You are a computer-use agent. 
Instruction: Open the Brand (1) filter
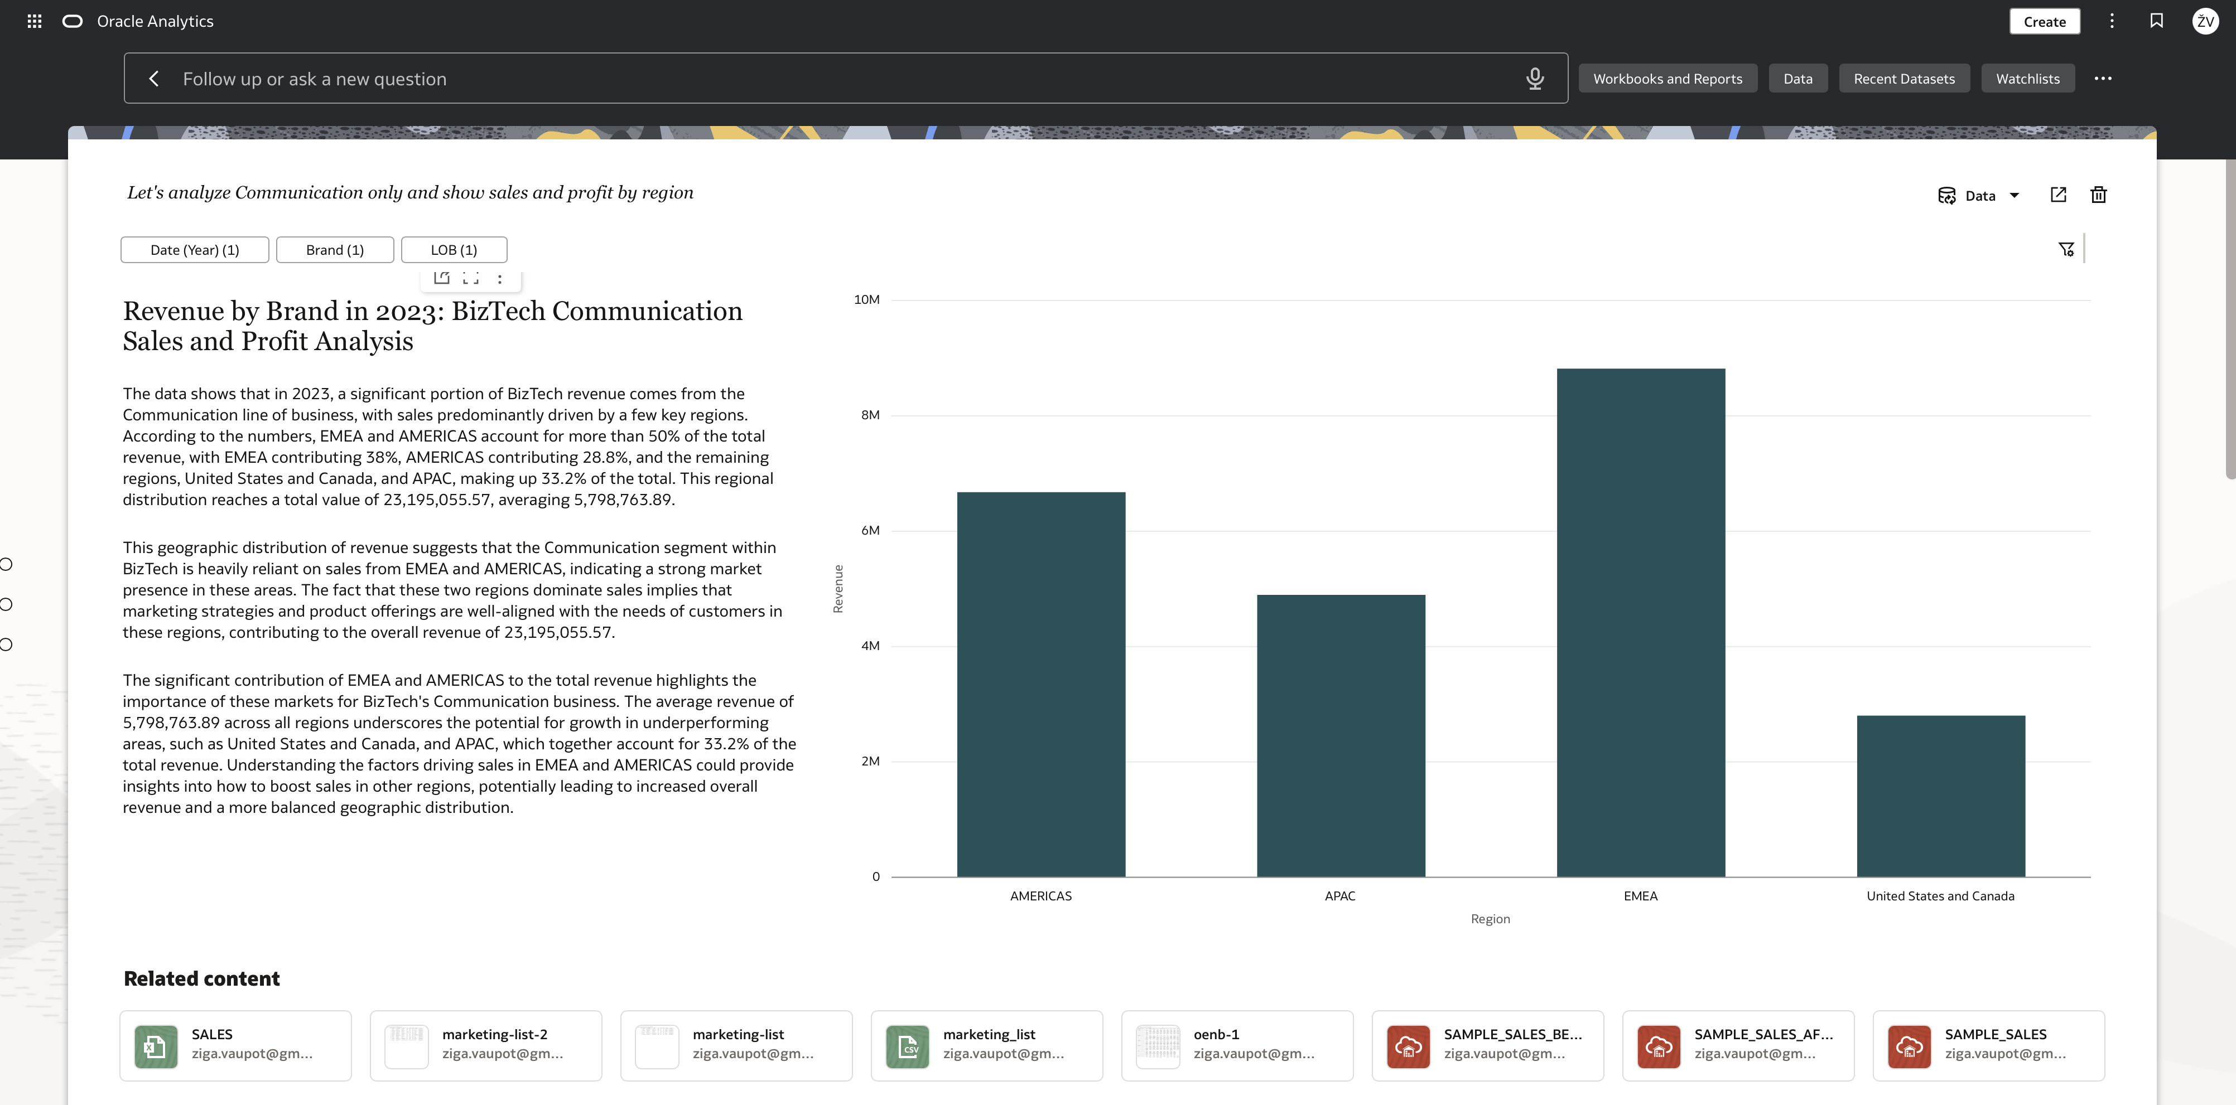(335, 250)
